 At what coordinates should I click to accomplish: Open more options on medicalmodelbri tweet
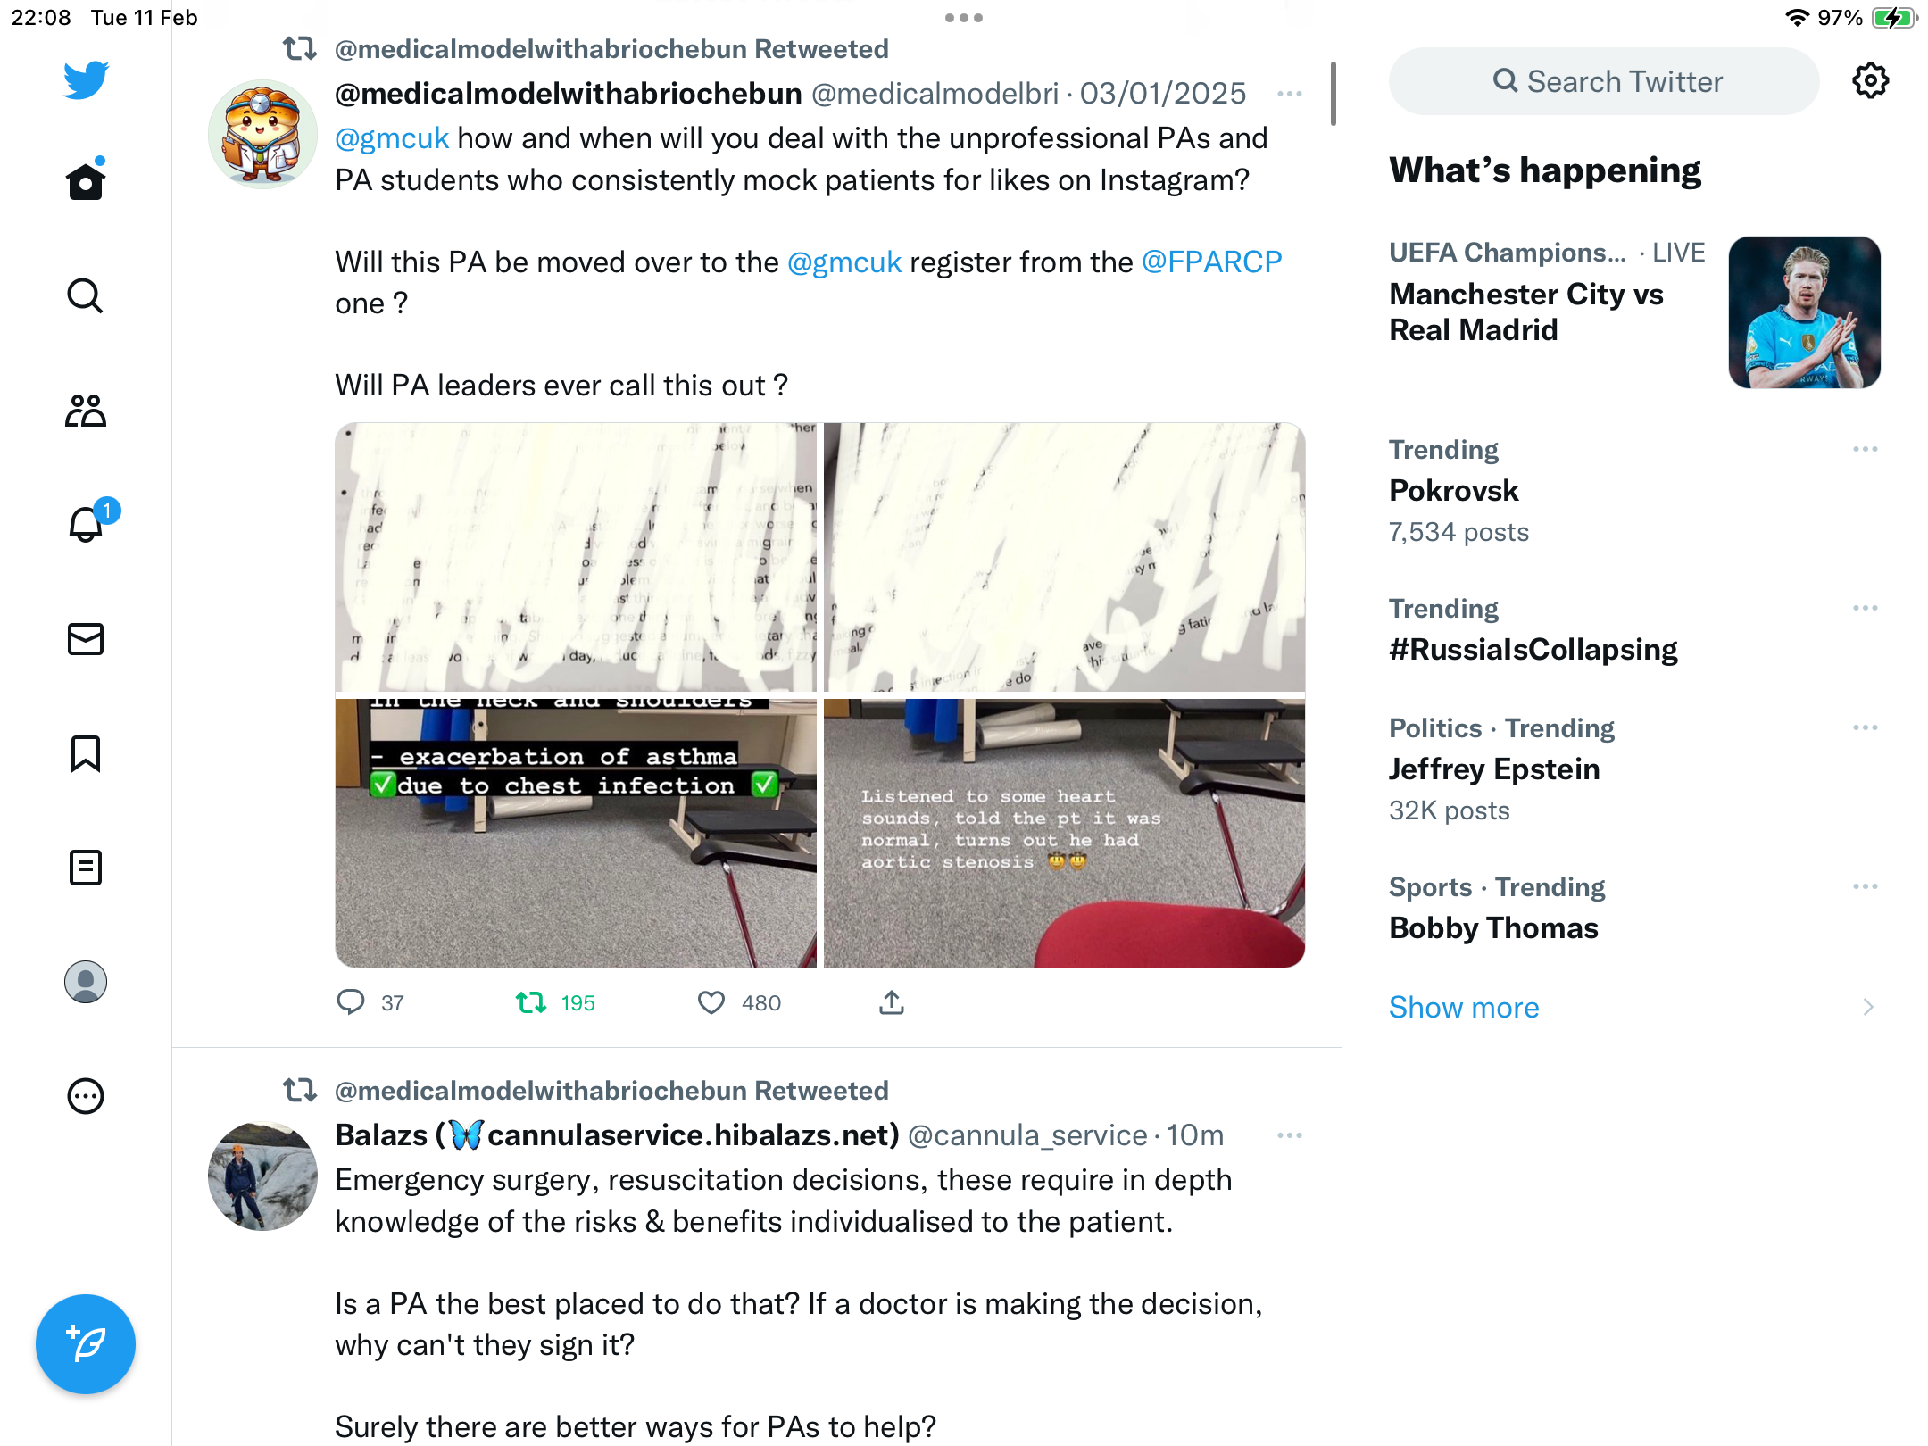1290,94
